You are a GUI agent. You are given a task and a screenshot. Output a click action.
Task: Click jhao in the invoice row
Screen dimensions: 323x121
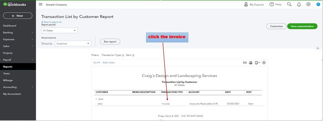[x=100, y=104]
